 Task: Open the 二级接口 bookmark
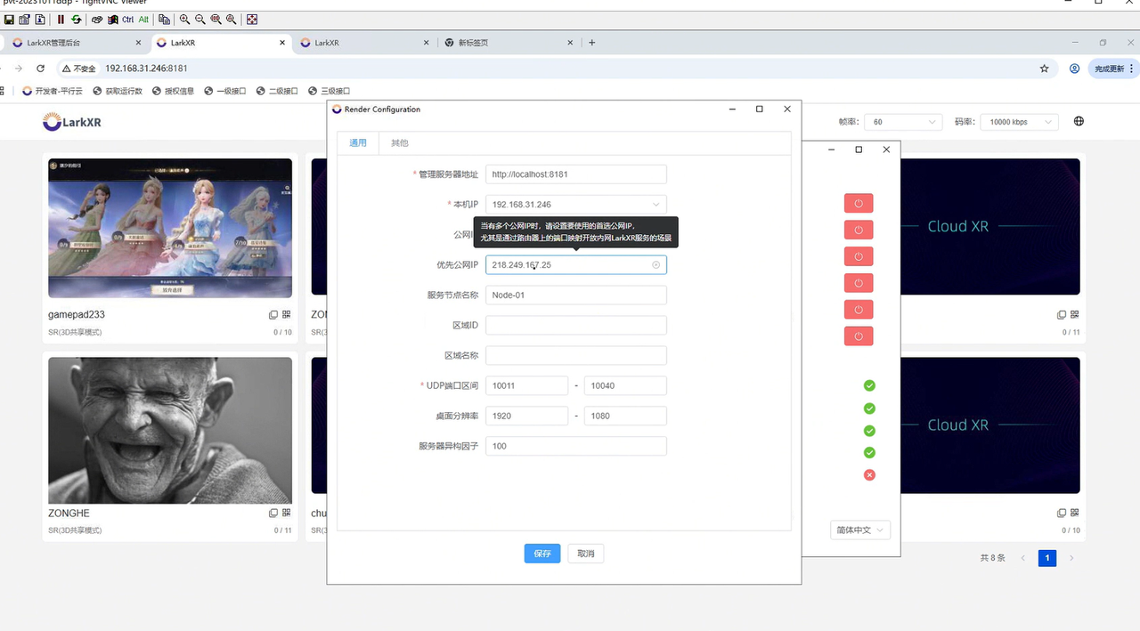(277, 91)
